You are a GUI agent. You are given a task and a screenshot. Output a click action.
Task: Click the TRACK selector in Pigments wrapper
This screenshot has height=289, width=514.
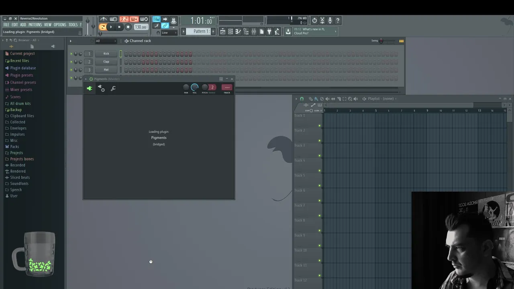[227, 88]
